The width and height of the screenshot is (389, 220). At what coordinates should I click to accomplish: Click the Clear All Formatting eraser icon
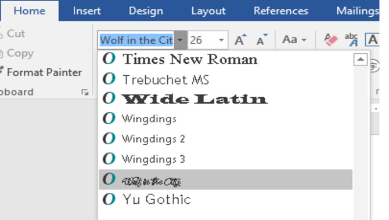331,40
